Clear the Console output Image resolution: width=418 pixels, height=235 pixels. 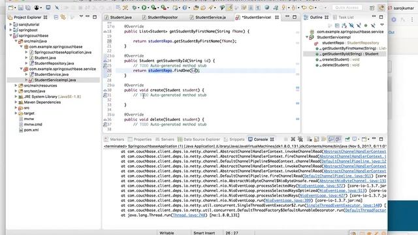tap(310, 139)
